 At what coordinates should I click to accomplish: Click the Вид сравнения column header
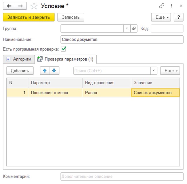coord(107,83)
